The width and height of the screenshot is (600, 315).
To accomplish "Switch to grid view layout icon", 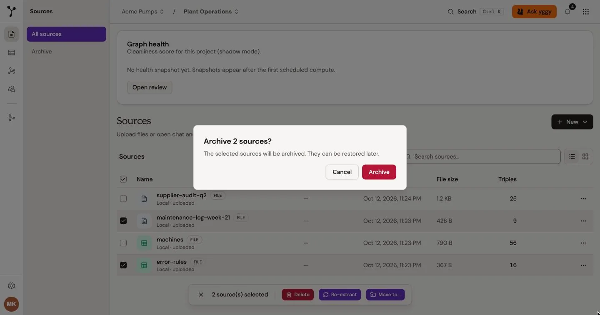I will [585, 156].
